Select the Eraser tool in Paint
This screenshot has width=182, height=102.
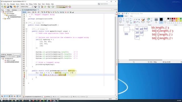135,22
